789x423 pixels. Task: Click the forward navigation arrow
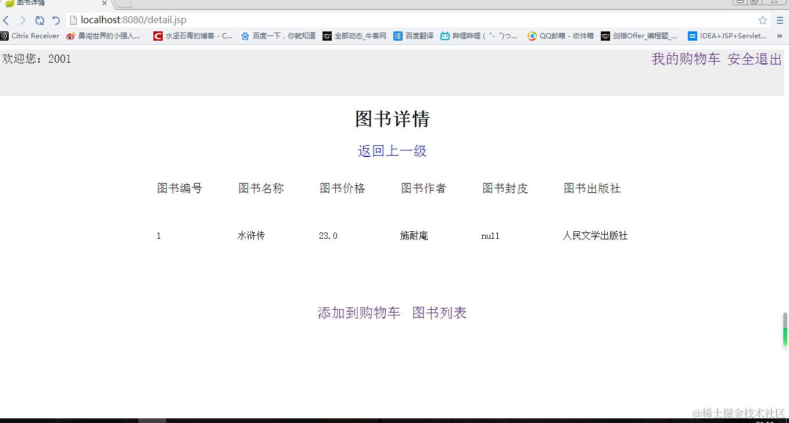pyautogui.click(x=22, y=19)
